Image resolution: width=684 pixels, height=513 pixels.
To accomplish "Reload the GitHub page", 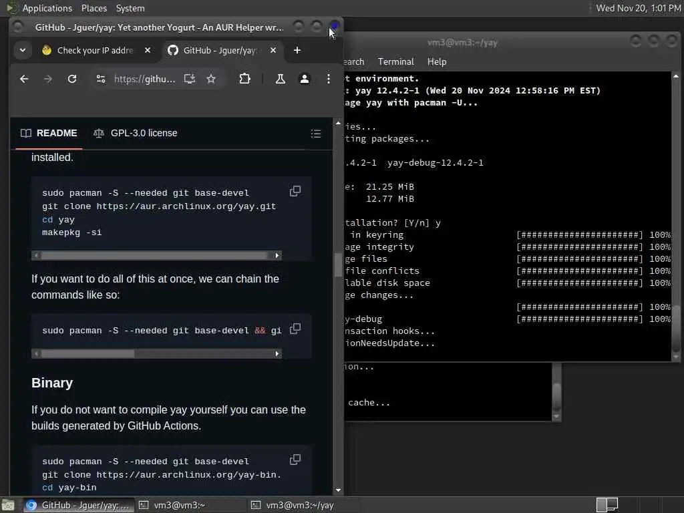I will pyautogui.click(x=72, y=79).
